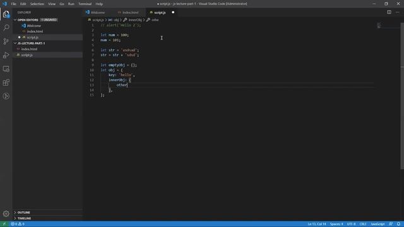Click the 'let emptyObj = {};' code line

[119, 65]
